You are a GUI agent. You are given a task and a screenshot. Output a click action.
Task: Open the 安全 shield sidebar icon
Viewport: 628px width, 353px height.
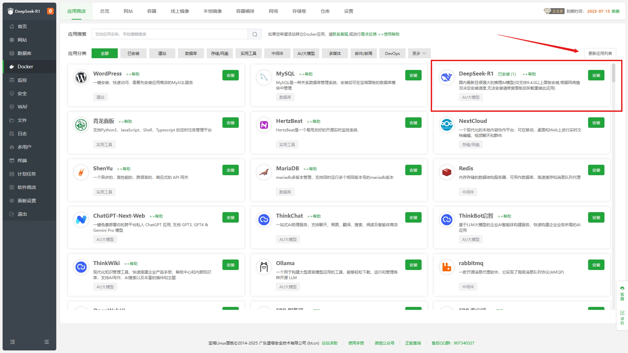[x=12, y=93]
